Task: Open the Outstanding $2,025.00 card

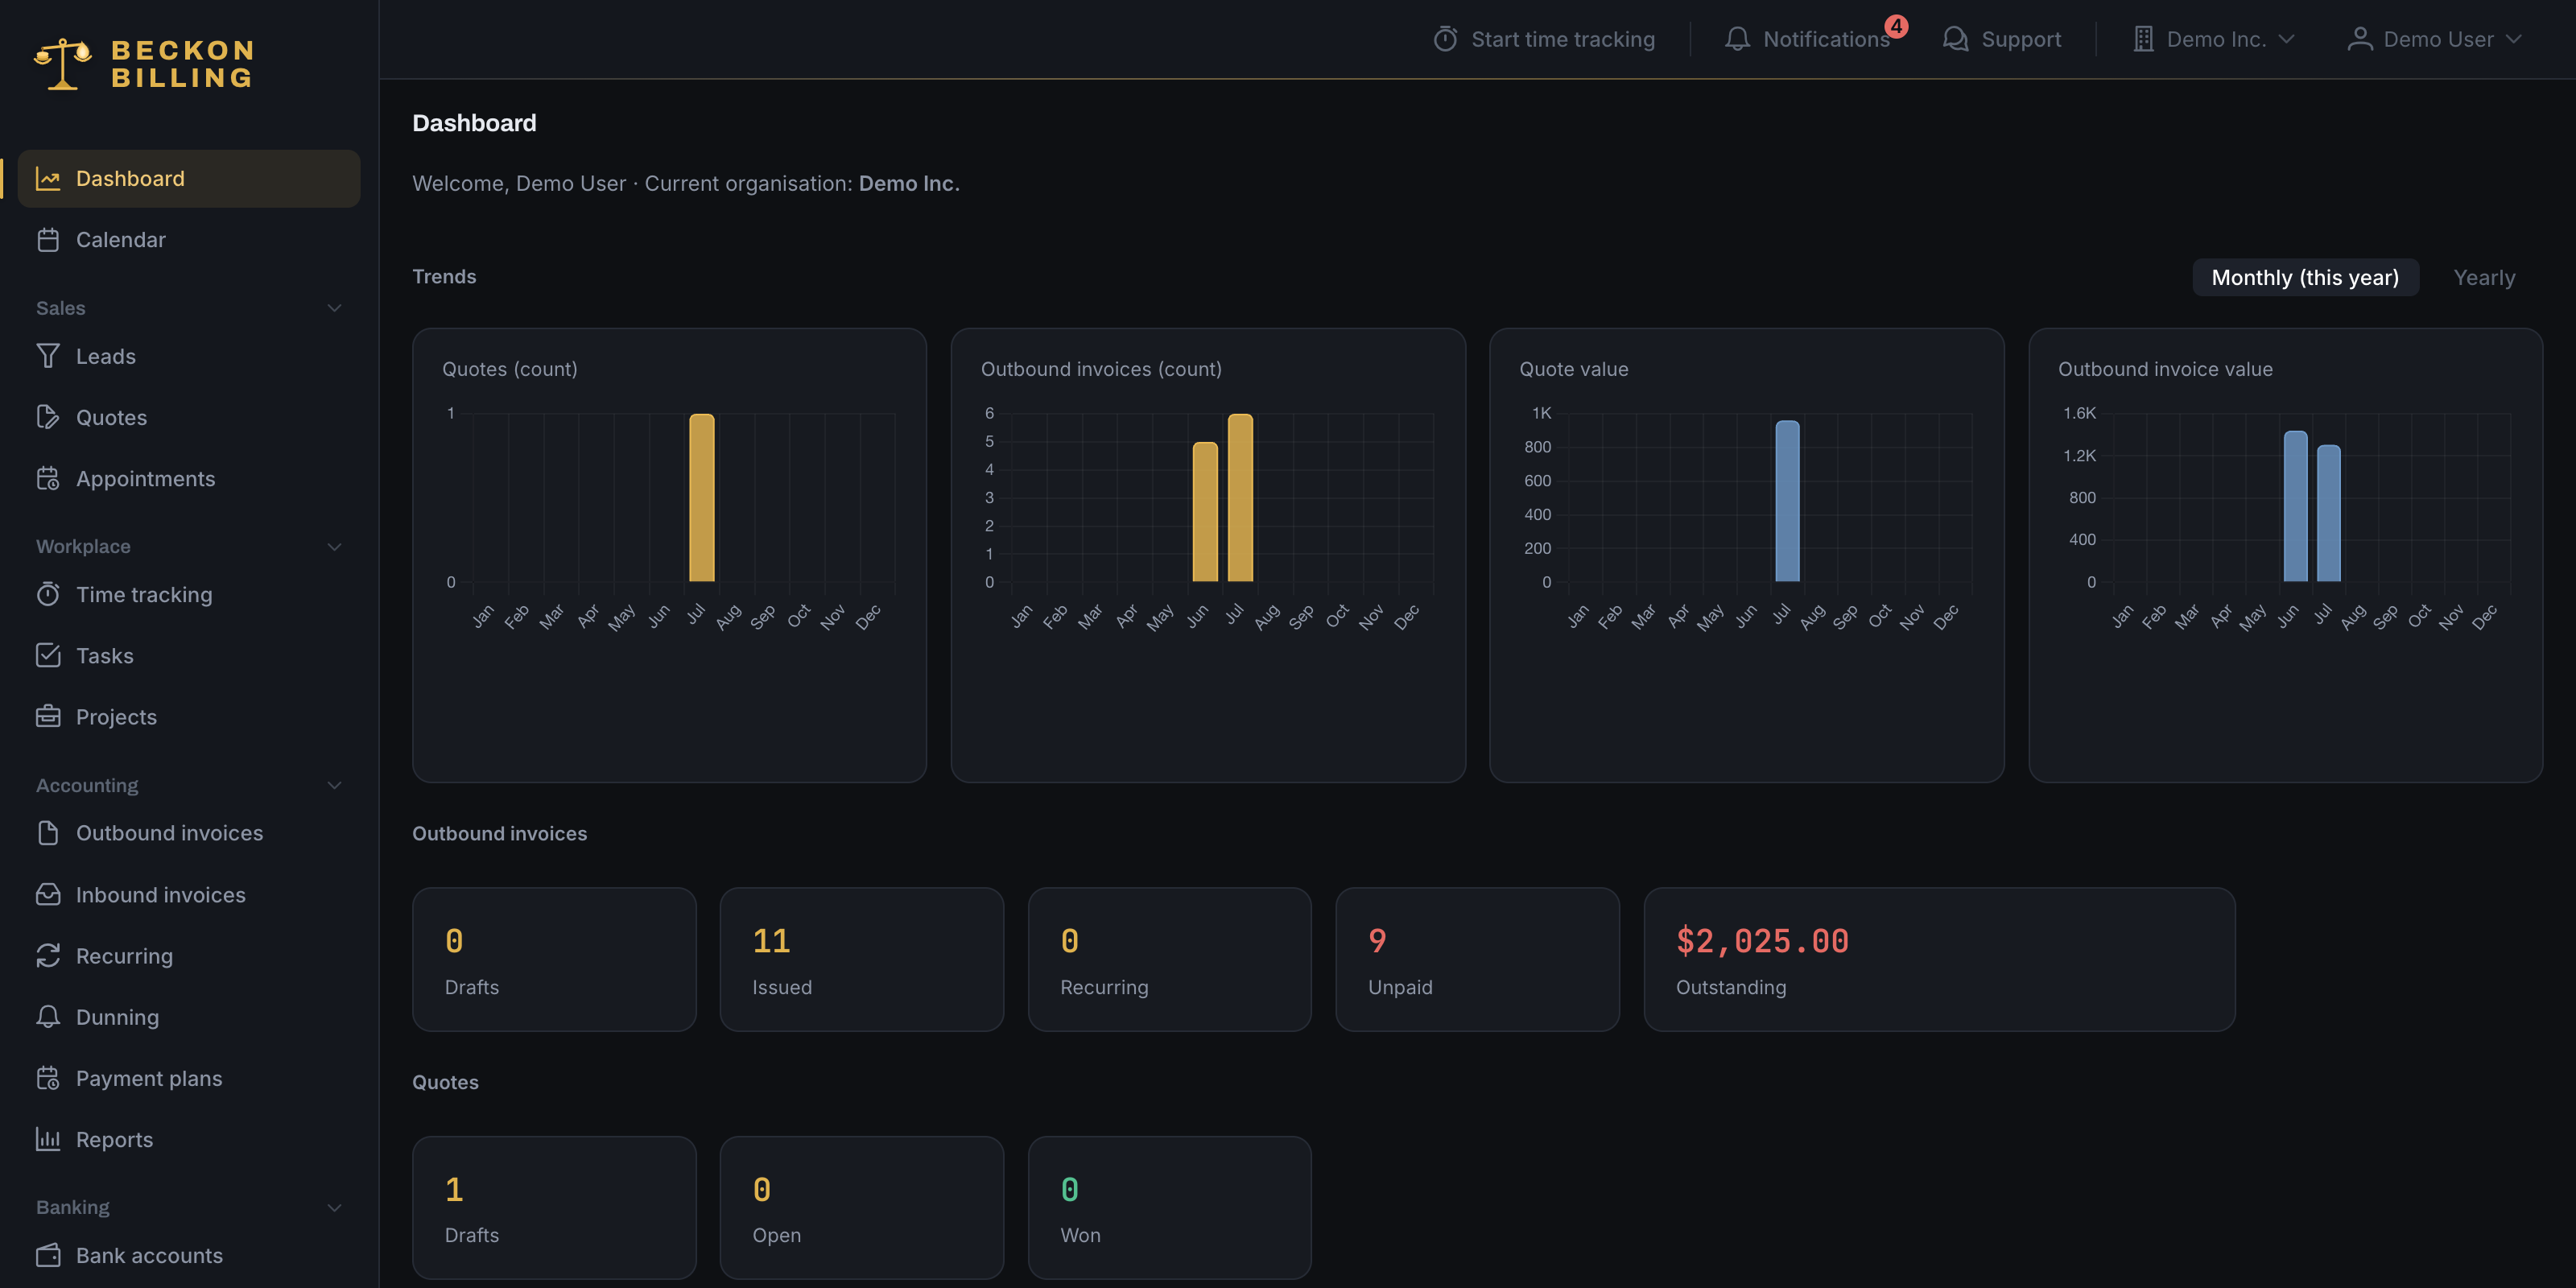Action: pyautogui.click(x=1939, y=960)
